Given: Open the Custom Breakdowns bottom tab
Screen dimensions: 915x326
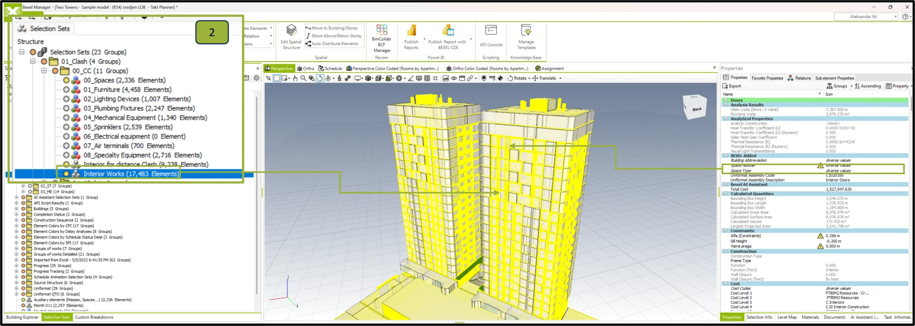Looking at the screenshot, I should coord(94,317).
